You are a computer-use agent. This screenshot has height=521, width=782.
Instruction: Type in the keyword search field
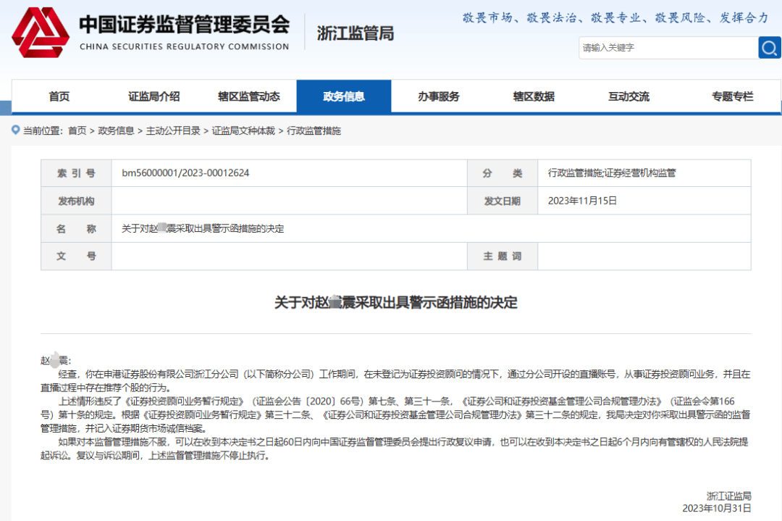point(668,48)
